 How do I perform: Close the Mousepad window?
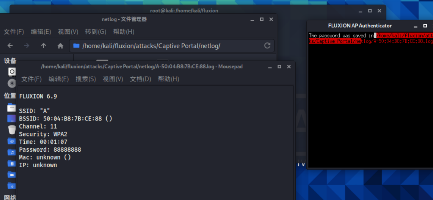(x=289, y=67)
